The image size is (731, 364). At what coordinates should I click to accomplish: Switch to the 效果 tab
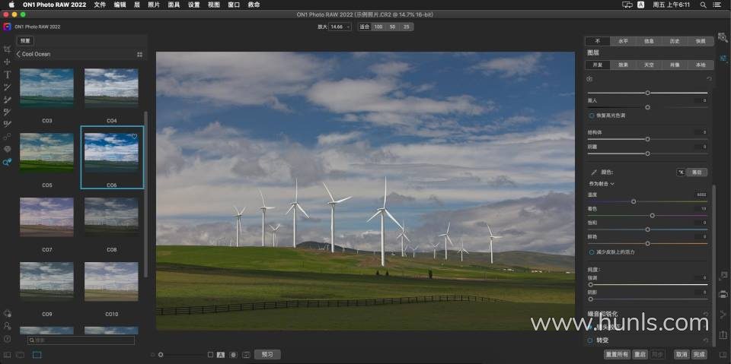(x=623, y=65)
